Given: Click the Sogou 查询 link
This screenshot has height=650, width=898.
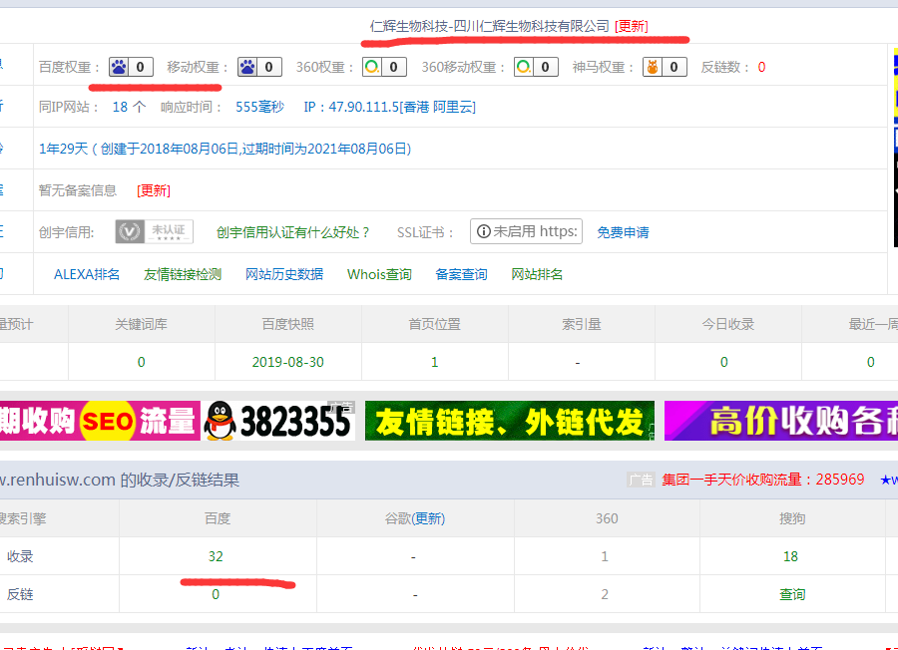Looking at the screenshot, I should (792, 594).
